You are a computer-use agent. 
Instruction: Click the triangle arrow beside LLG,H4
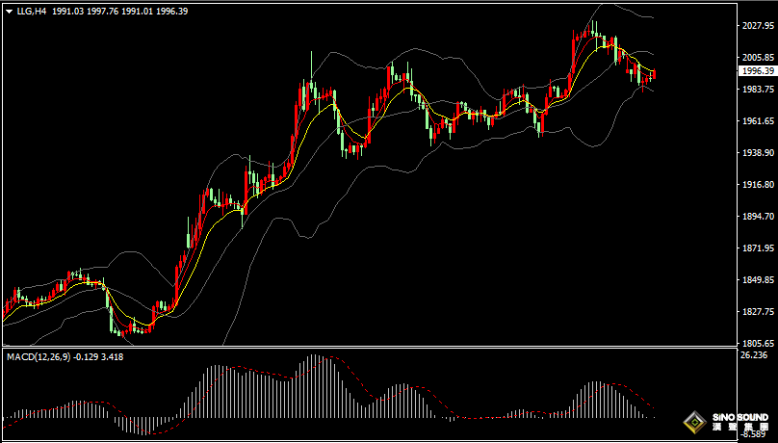click(x=9, y=11)
